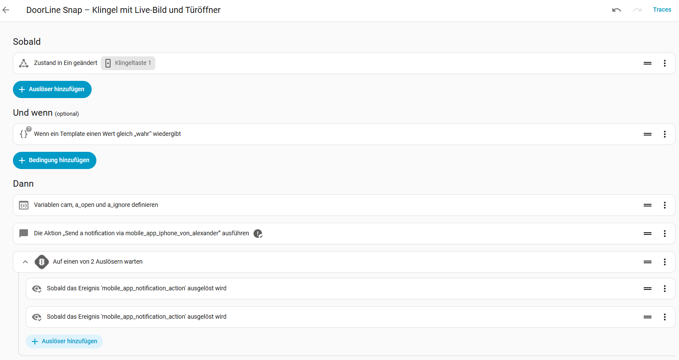The height and width of the screenshot is (360, 679).
Task: Open three-dot menu of template condition
Action: point(665,134)
